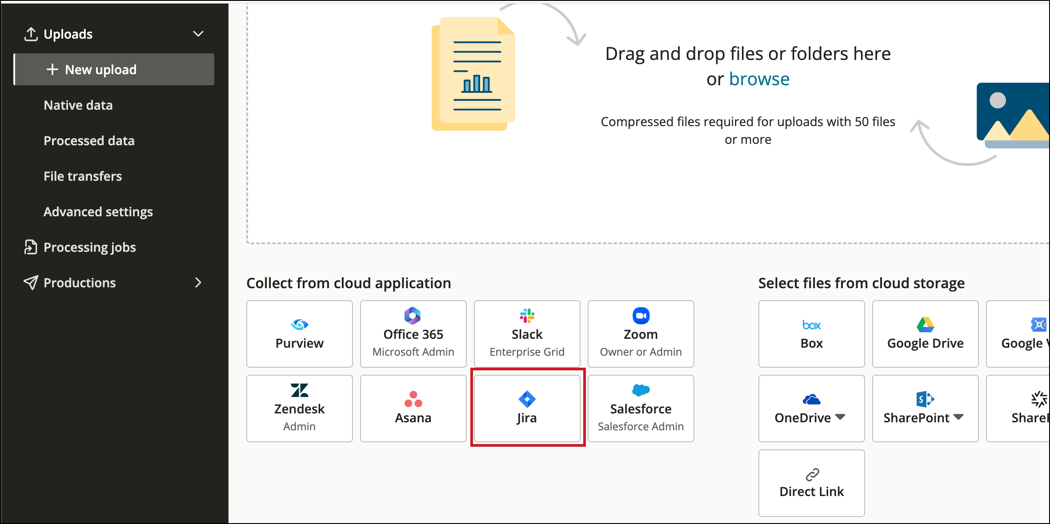Click the Uploads upload-arrow icon
Image resolution: width=1050 pixels, height=524 pixels.
tap(31, 34)
